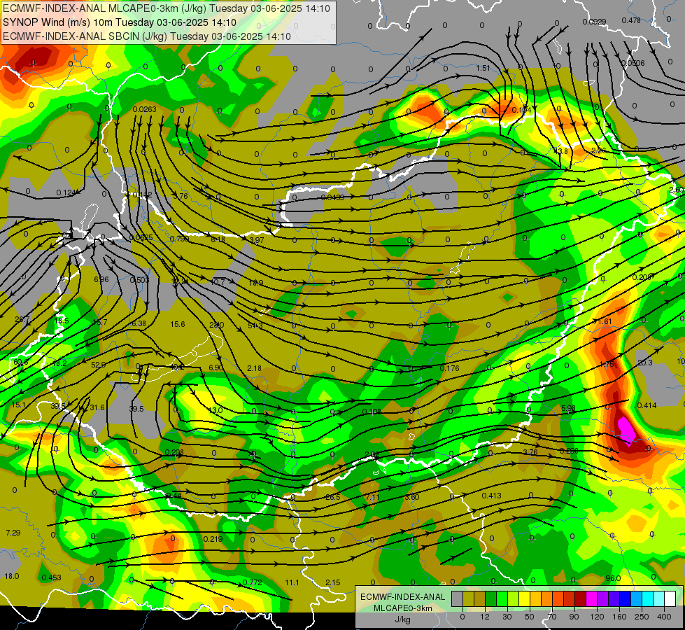Click legend tick value 400
Viewport: 685px width, 630px height.
pyautogui.click(x=664, y=617)
